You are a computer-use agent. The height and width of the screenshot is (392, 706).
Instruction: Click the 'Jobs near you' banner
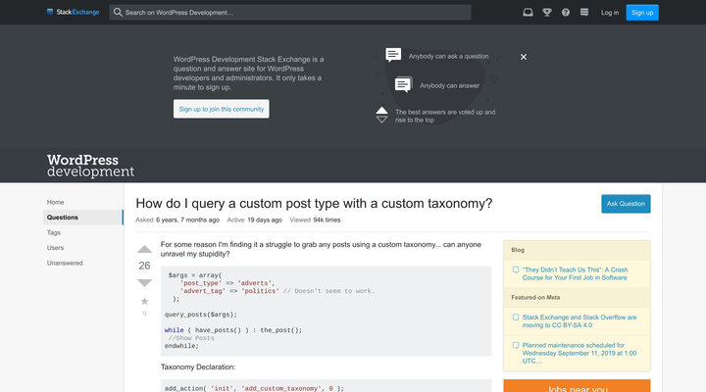577,386
